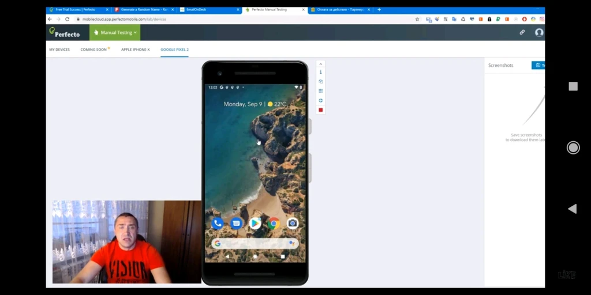Click the Pixel's lower side volume button
This screenshot has height=295, width=591.
(310, 168)
